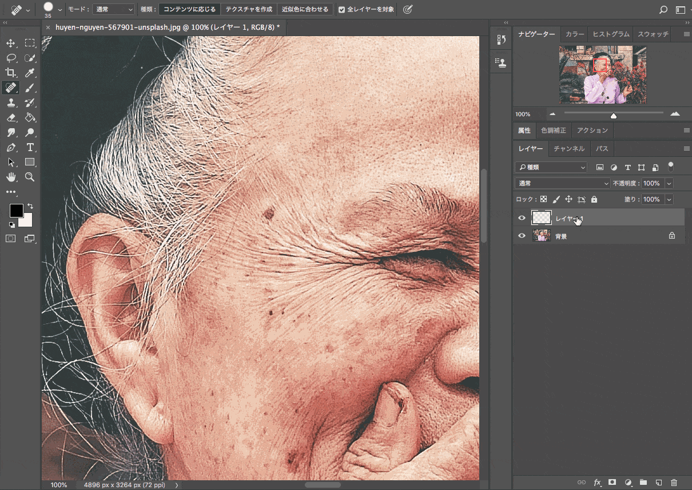The height and width of the screenshot is (490, 692).
Task: Toggle lock image pixels brush icon
Action: point(556,199)
